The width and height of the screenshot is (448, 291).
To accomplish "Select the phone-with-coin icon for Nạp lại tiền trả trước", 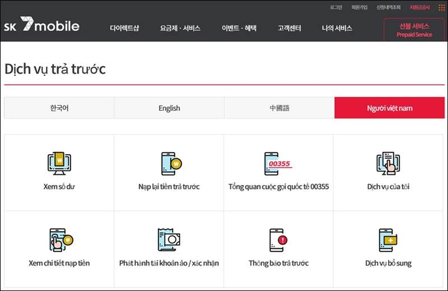I will 172,164.
